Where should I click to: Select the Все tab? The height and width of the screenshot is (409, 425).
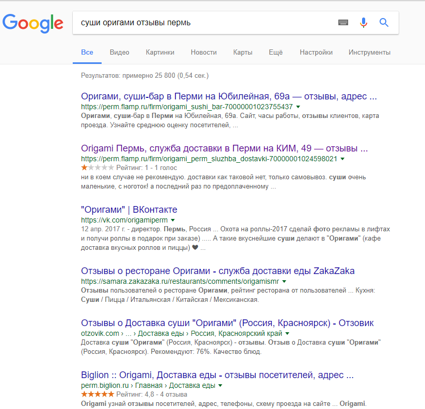pos(87,52)
